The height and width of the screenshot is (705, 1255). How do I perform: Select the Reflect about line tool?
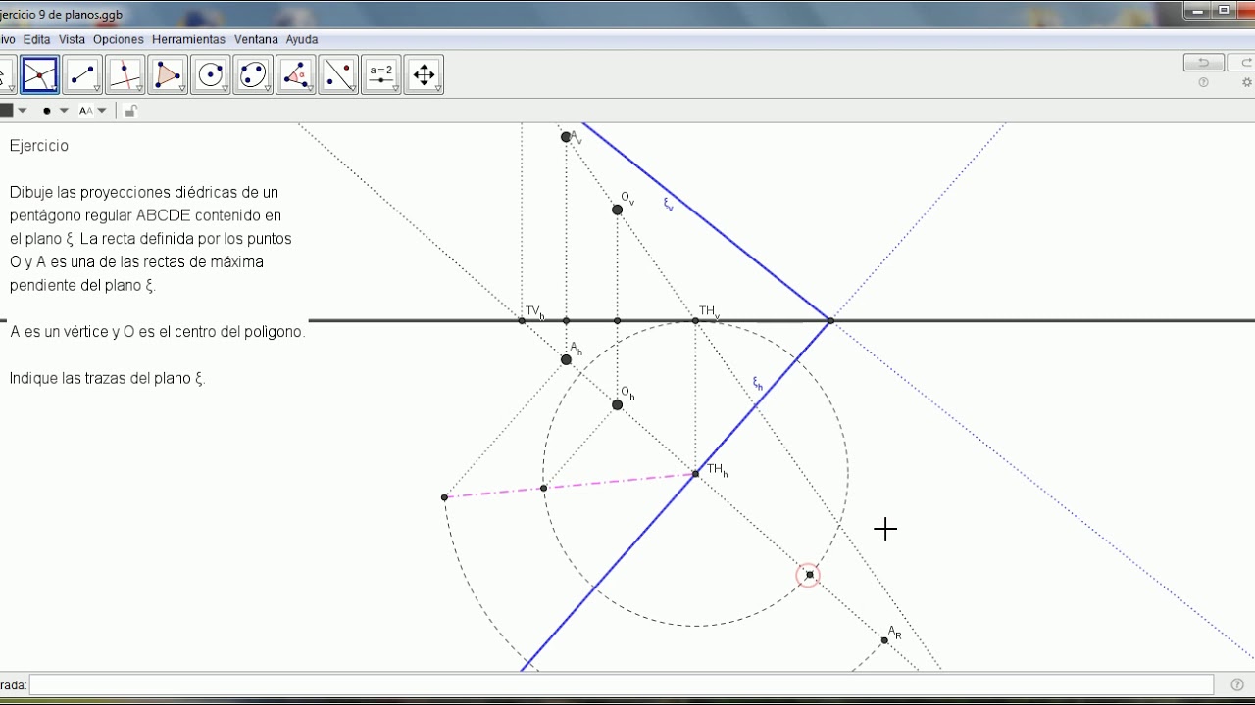tap(338, 75)
